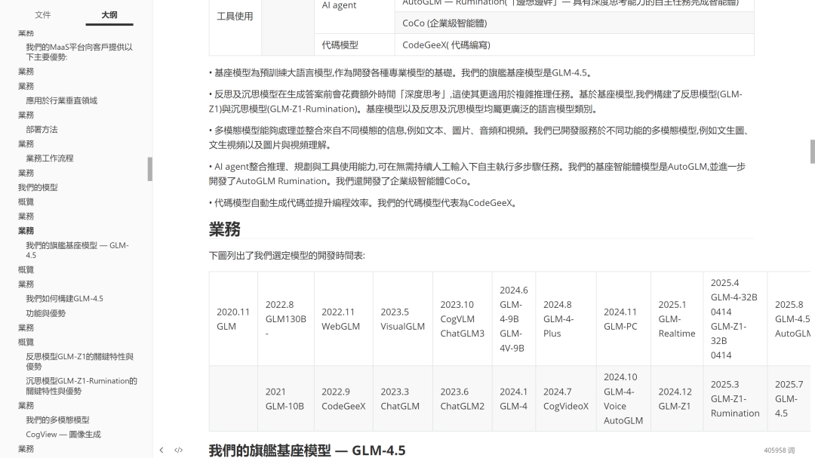
Task: Click the 2025.4 GLM-4-32B 0414 cell
Action: tap(735, 318)
